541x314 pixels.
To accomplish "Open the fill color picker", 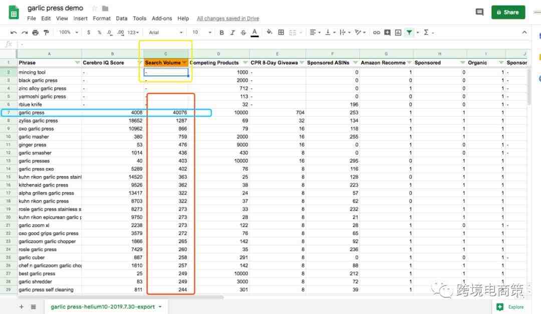I will pyautogui.click(x=269, y=32).
